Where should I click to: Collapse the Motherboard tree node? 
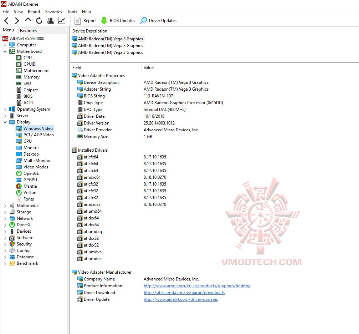(5, 52)
